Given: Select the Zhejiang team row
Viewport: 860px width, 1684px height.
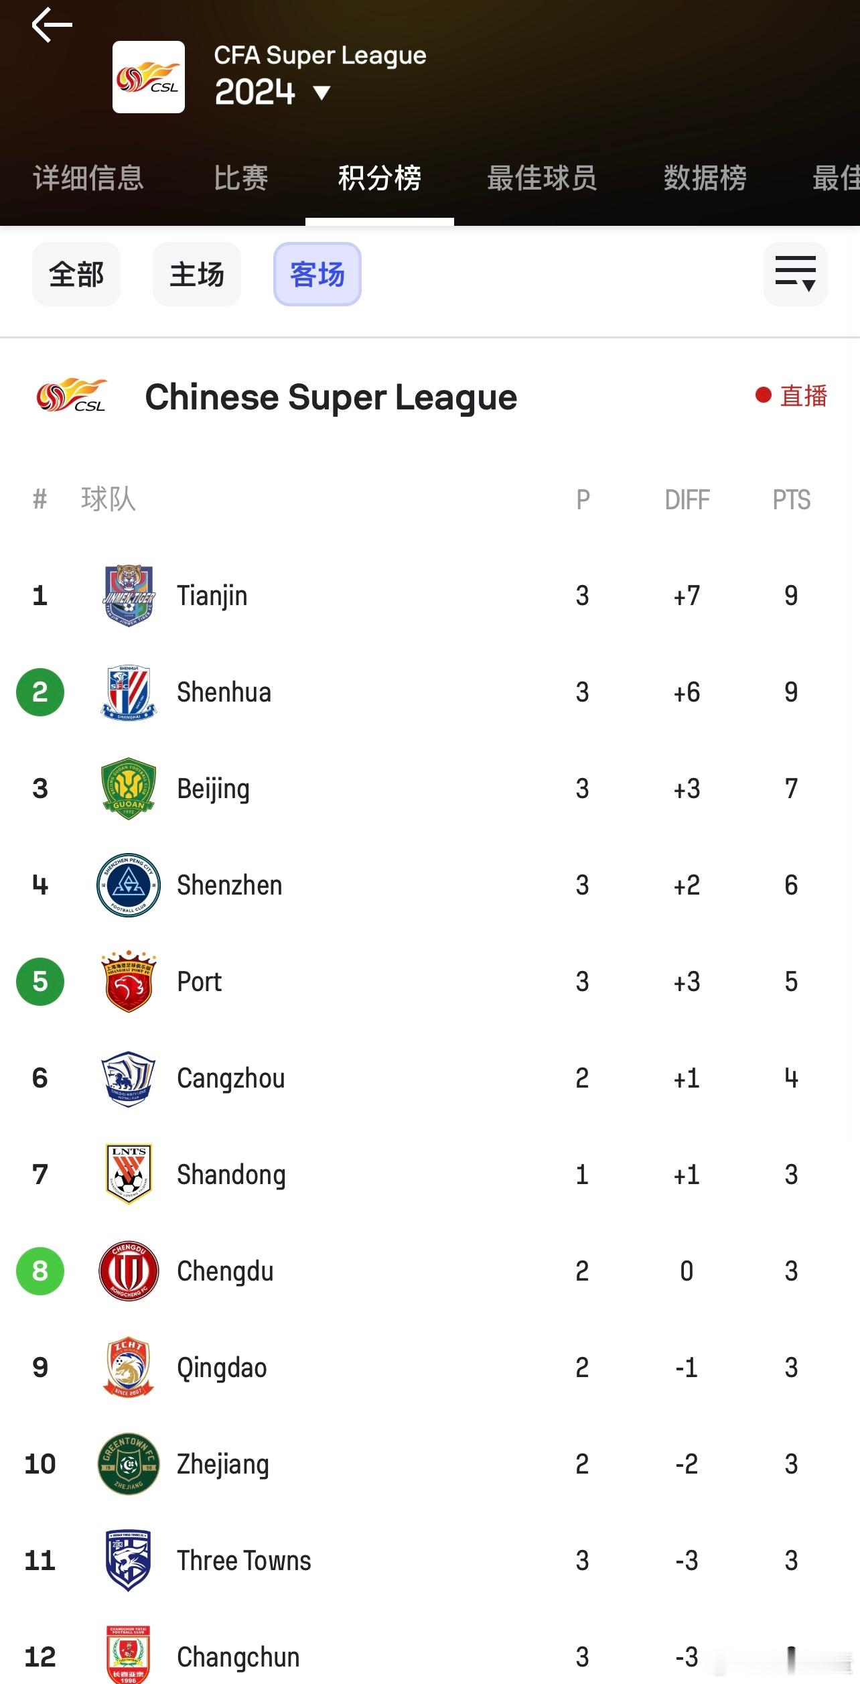Looking at the screenshot, I should click(430, 1464).
